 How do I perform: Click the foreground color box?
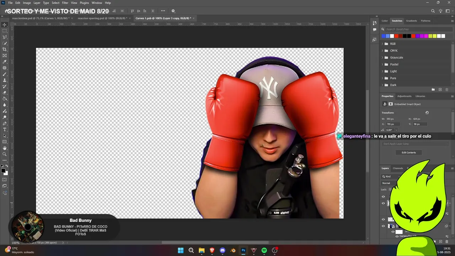tap(3, 171)
